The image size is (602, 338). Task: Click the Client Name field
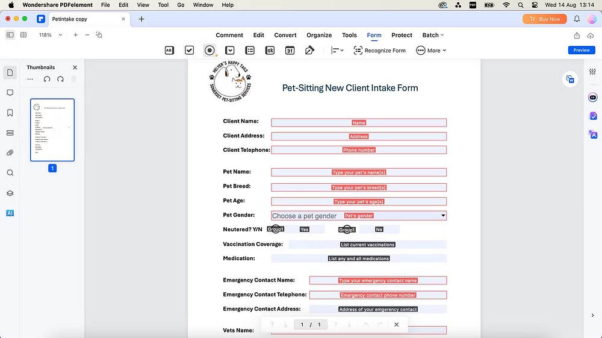(359, 122)
